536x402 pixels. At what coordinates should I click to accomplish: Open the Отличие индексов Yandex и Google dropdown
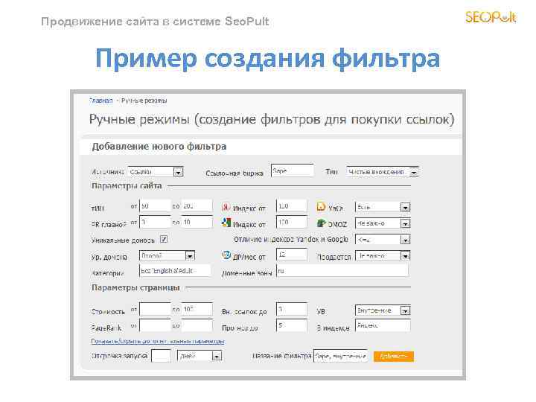pos(383,240)
